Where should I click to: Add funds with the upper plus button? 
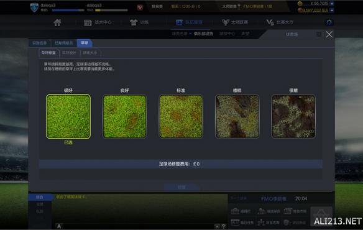(x=332, y=4)
